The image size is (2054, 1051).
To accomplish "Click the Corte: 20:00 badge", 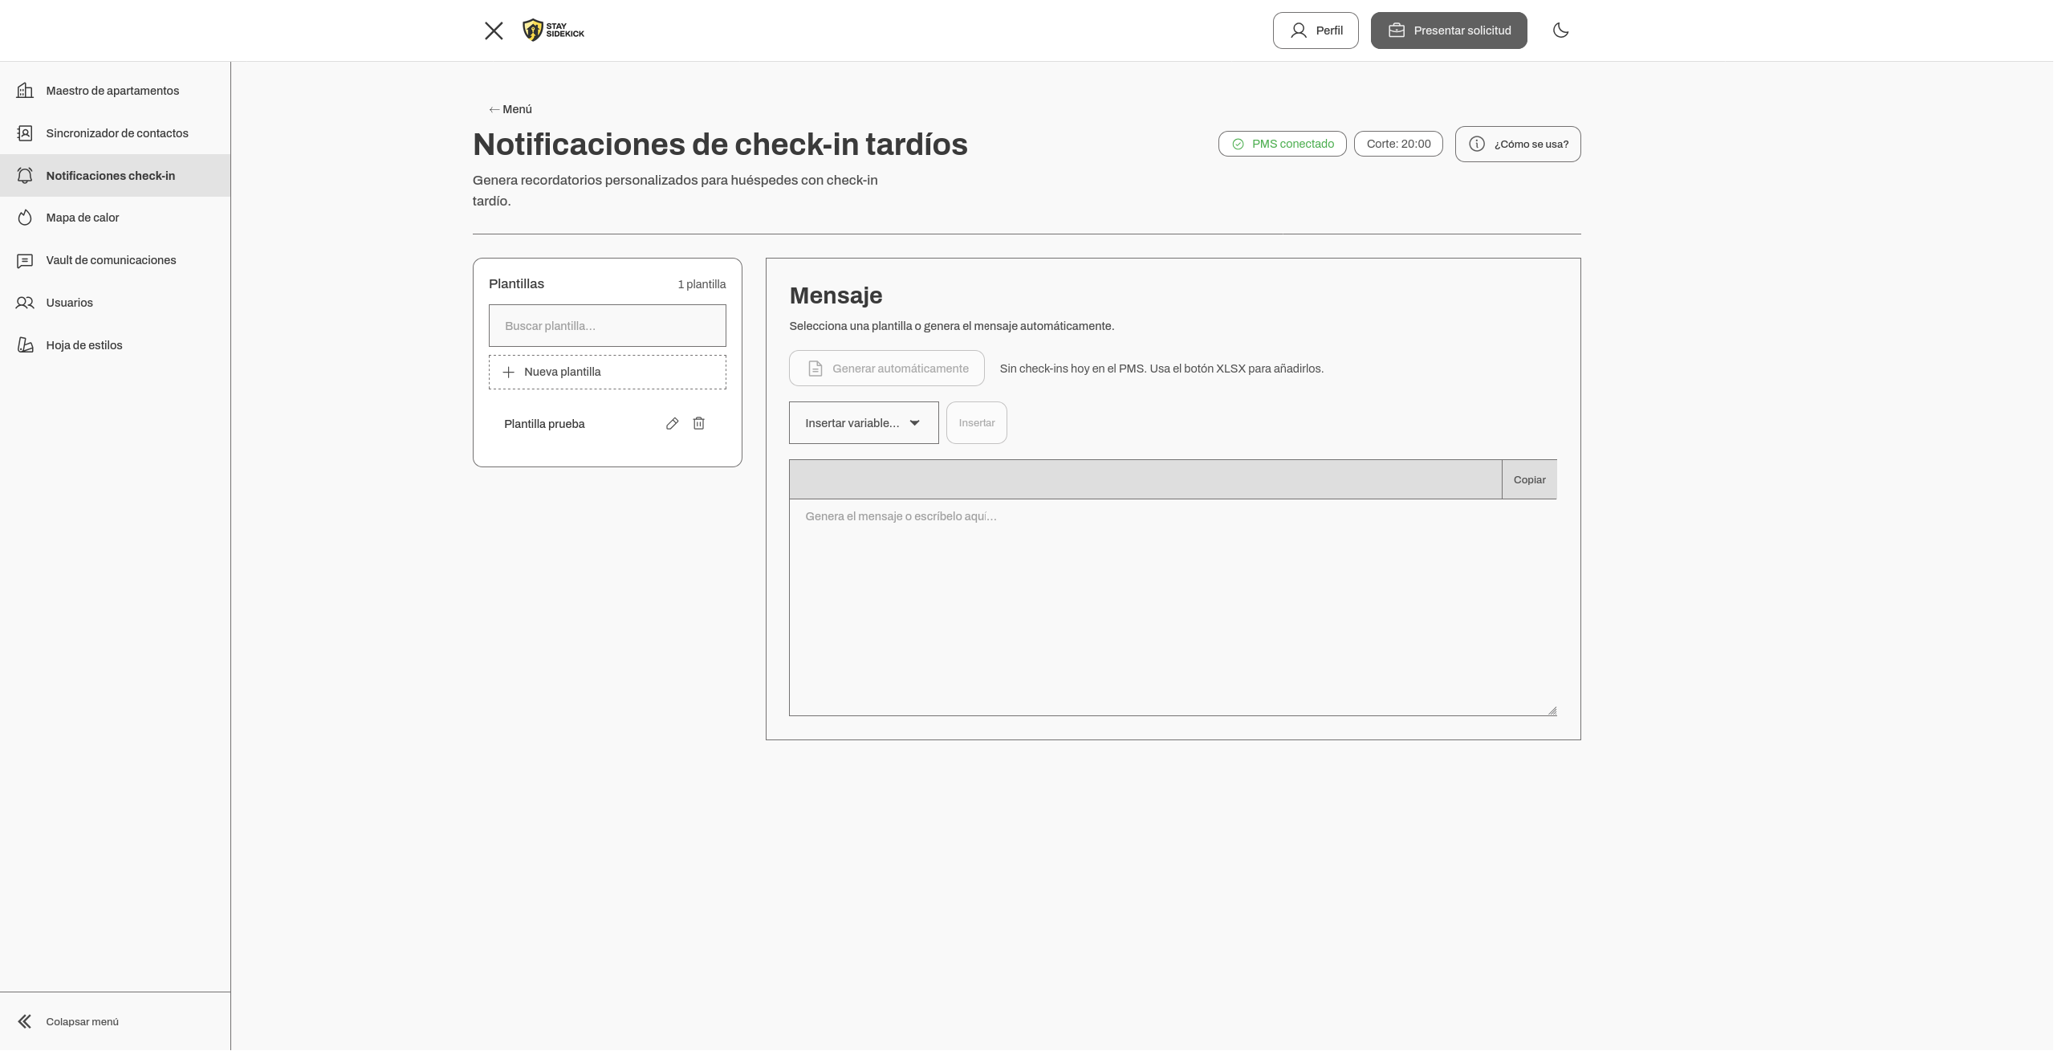I will [1398, 144].
